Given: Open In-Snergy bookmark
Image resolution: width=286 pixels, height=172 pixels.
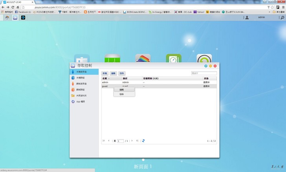Looking at the screenshot, I should [x=160, y=12].
